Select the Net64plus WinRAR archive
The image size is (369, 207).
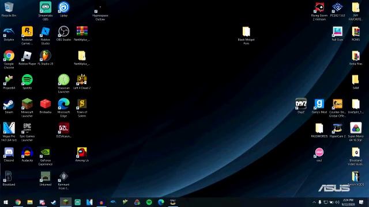coord(82,34)
